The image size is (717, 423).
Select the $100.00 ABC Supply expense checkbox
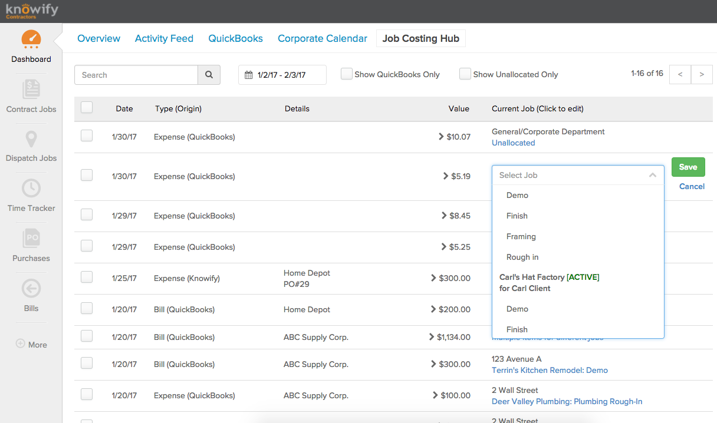pyautogui.click(x=87, y=394)
